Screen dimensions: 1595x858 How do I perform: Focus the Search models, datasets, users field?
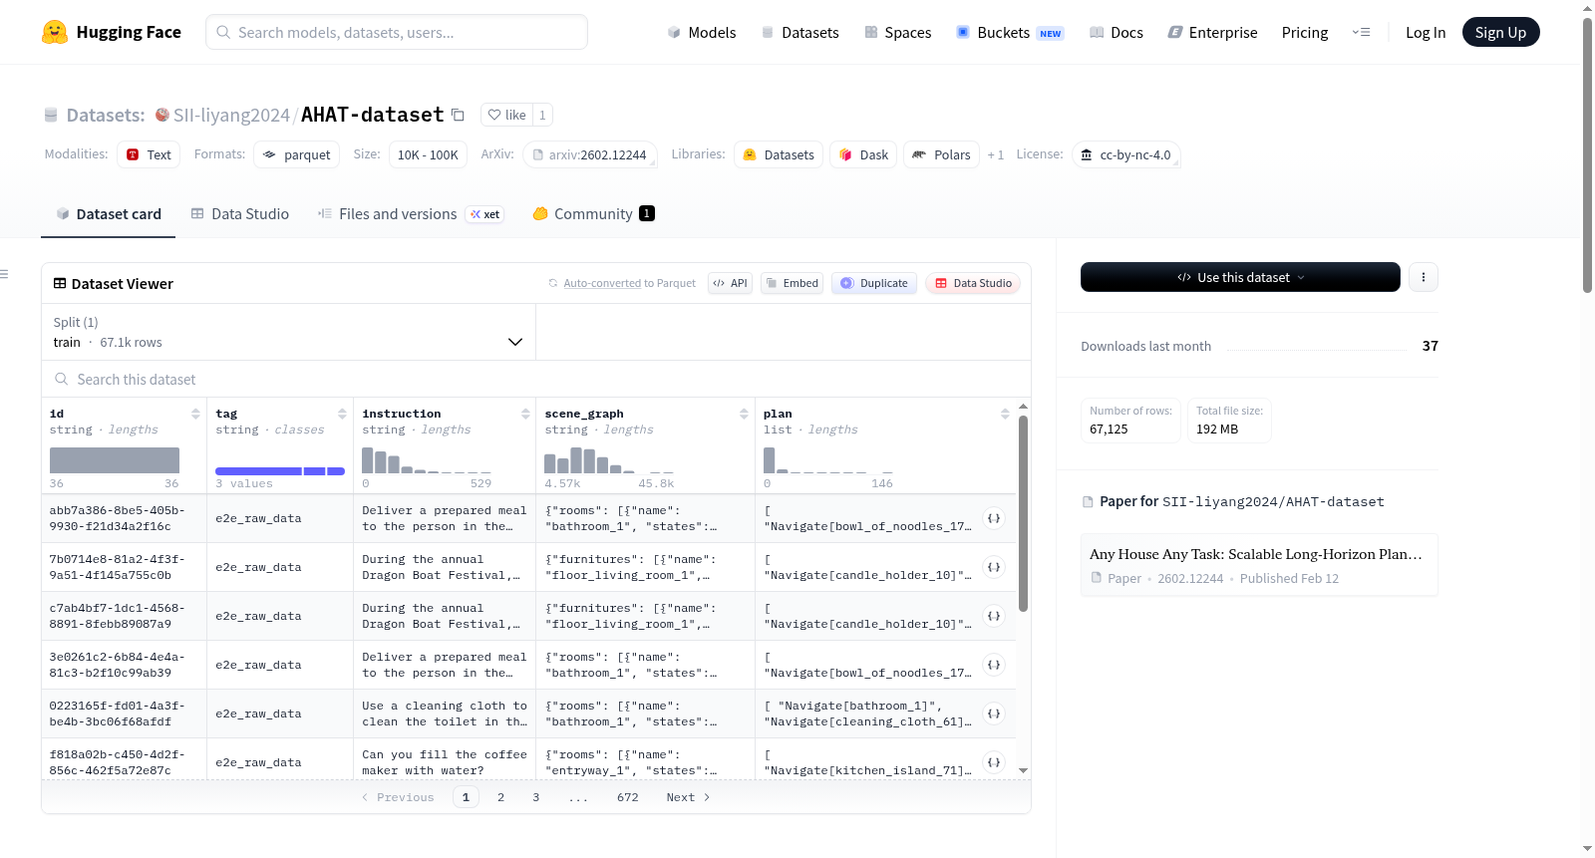tap(397, 32)
